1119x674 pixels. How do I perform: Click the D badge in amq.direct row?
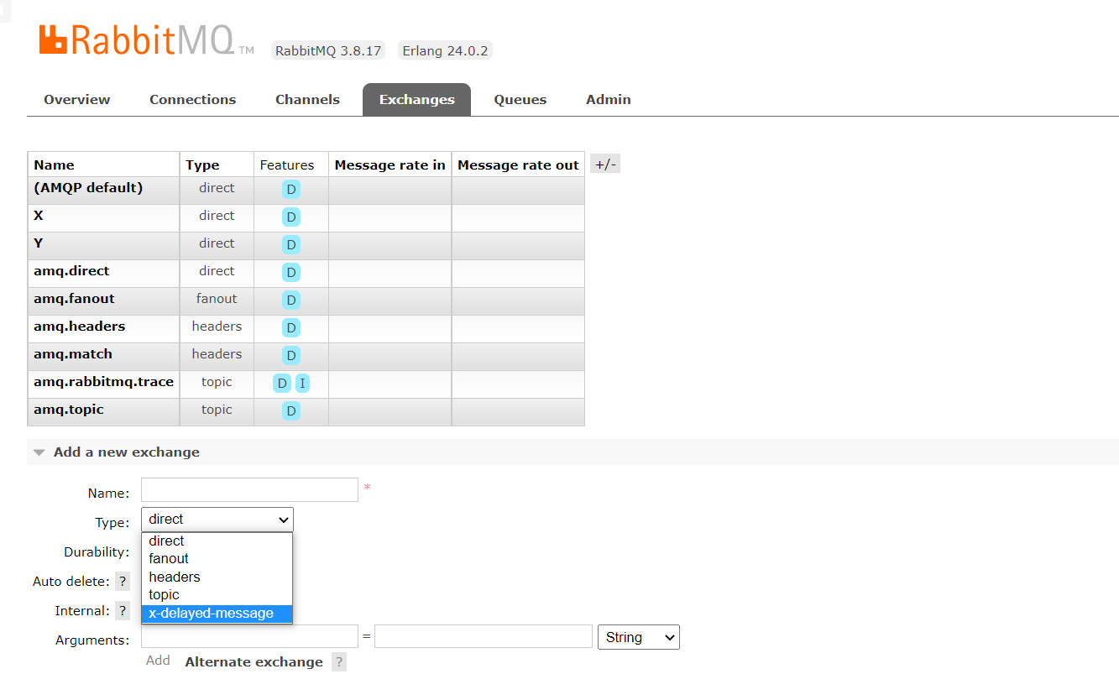291,273
